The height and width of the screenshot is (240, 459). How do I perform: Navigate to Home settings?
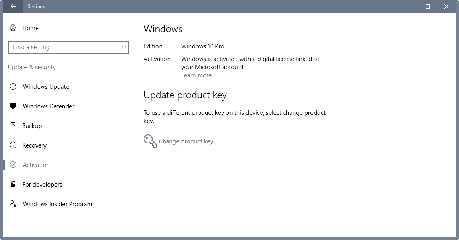pyautogui.click(x=31, y=28)
